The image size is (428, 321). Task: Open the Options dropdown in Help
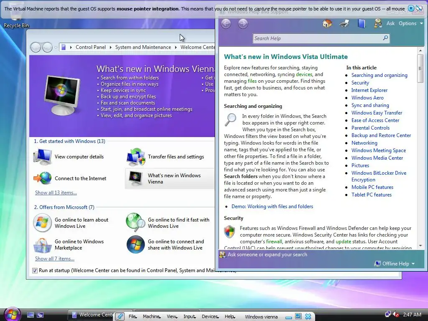click(x=411, y=23)
